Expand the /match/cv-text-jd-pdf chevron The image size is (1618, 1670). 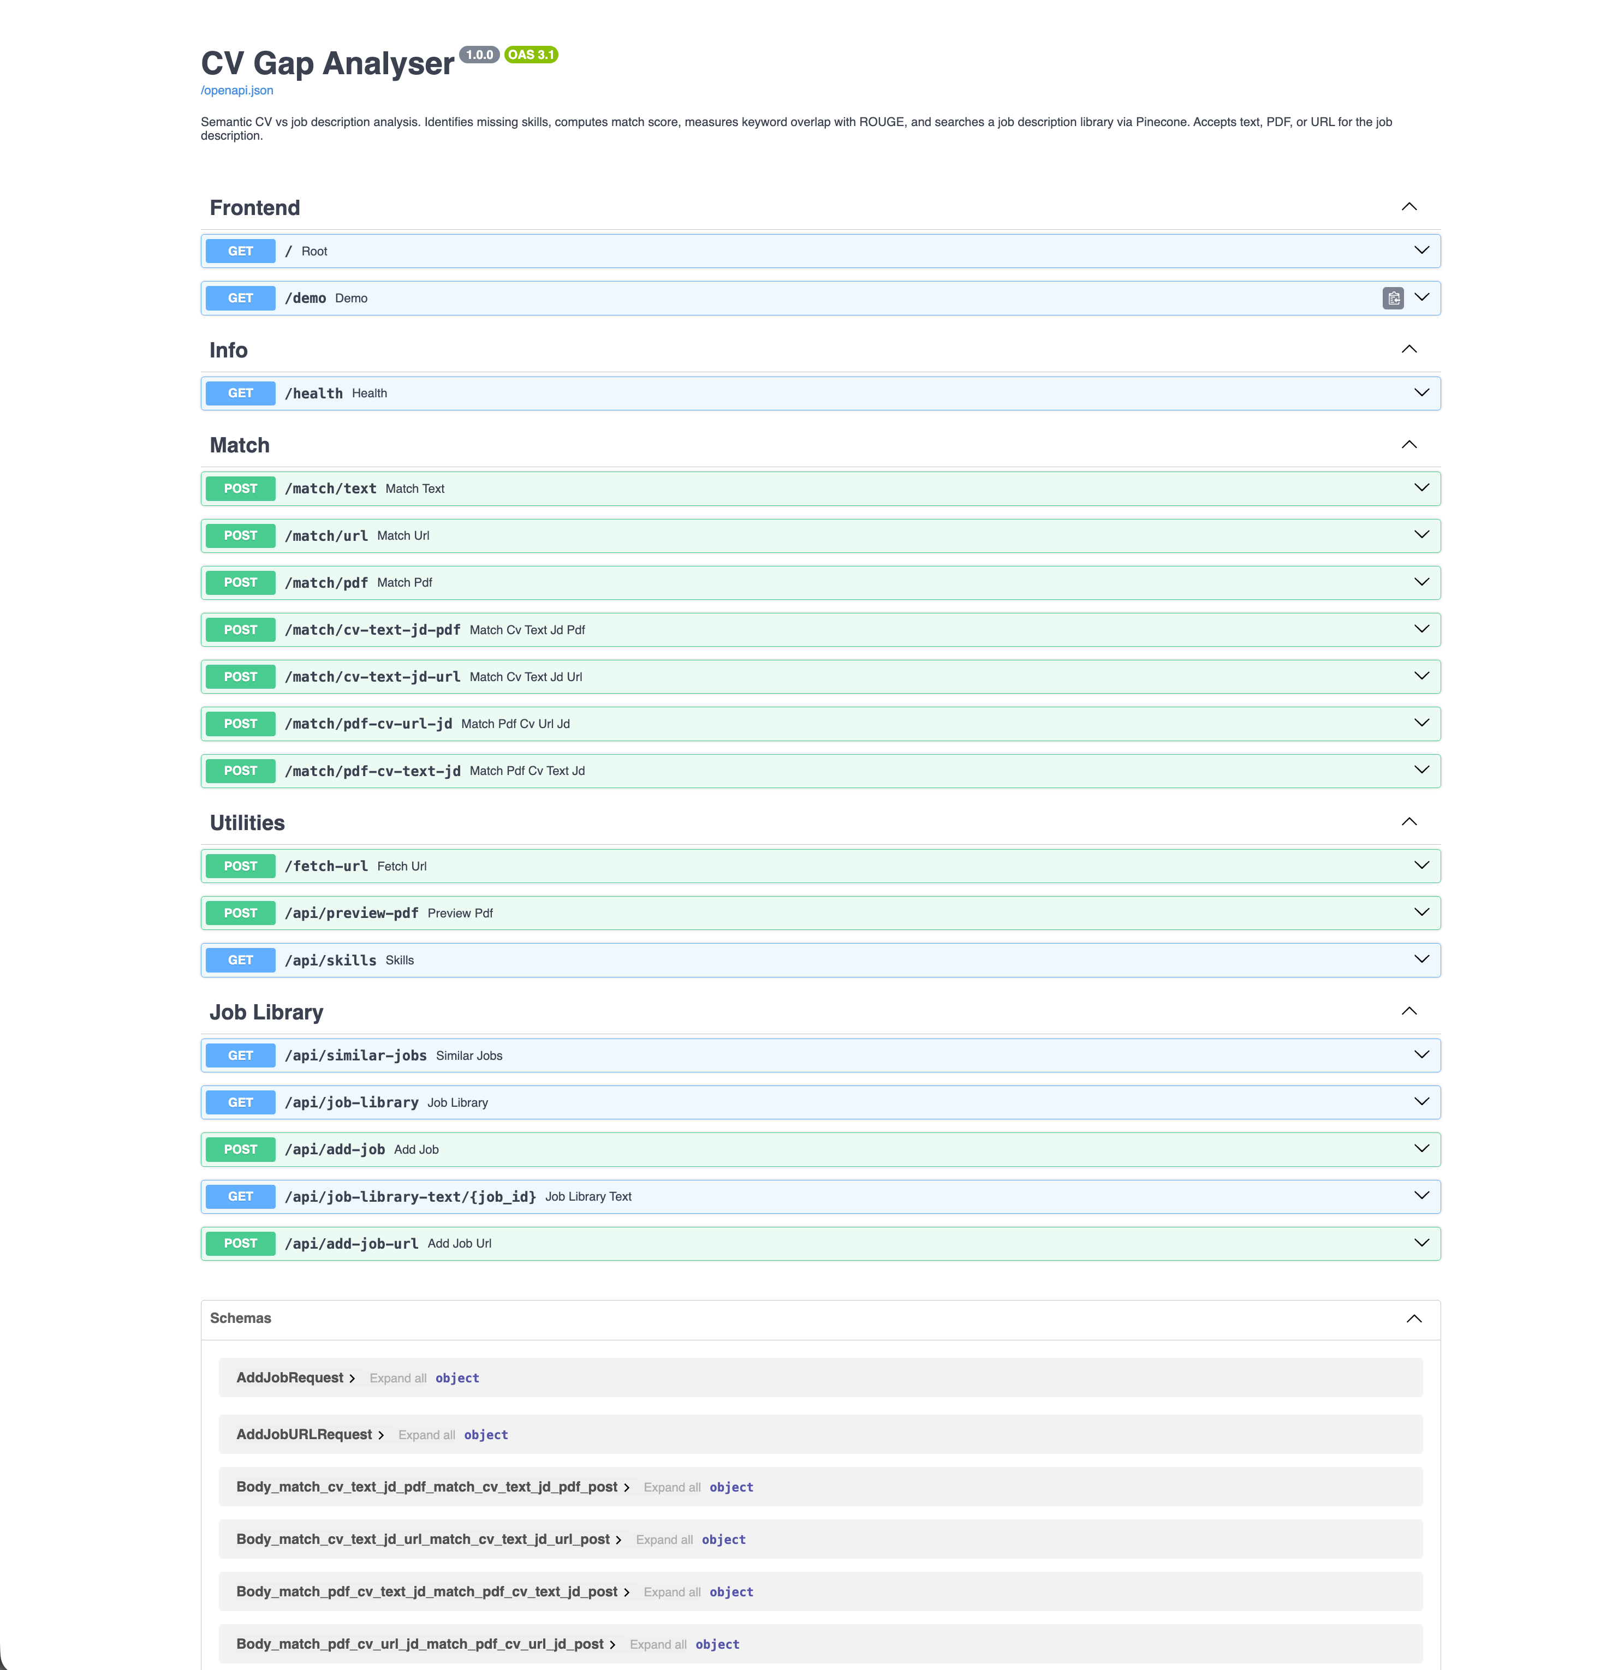point(1421,630)
